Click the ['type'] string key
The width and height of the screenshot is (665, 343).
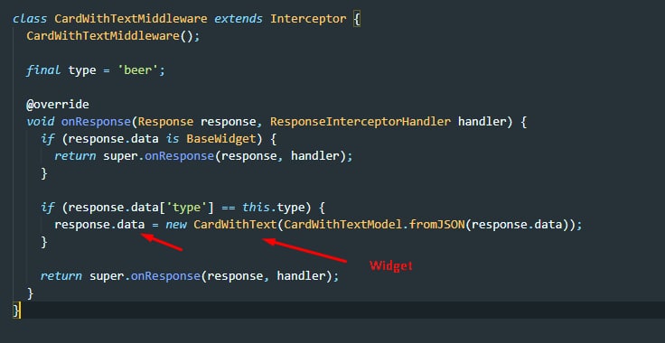[186, 208]
